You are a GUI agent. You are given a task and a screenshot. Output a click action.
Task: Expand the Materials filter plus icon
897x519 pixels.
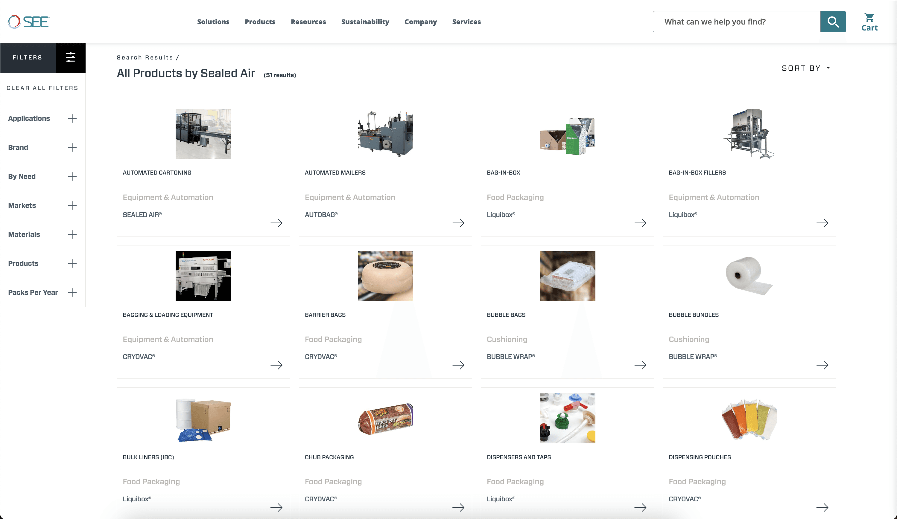[72, 234]
